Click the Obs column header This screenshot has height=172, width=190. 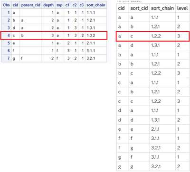[6, 5]
